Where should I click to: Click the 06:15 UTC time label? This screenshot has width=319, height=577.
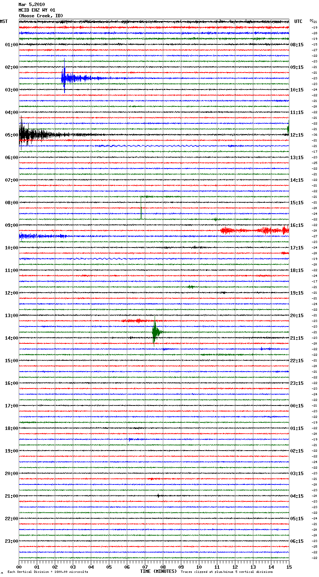pos(297,541)
